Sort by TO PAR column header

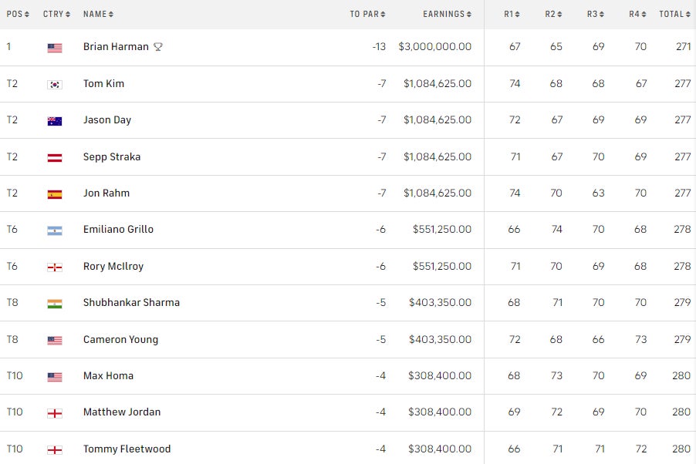pyautogui.click(x=367, y=14)
